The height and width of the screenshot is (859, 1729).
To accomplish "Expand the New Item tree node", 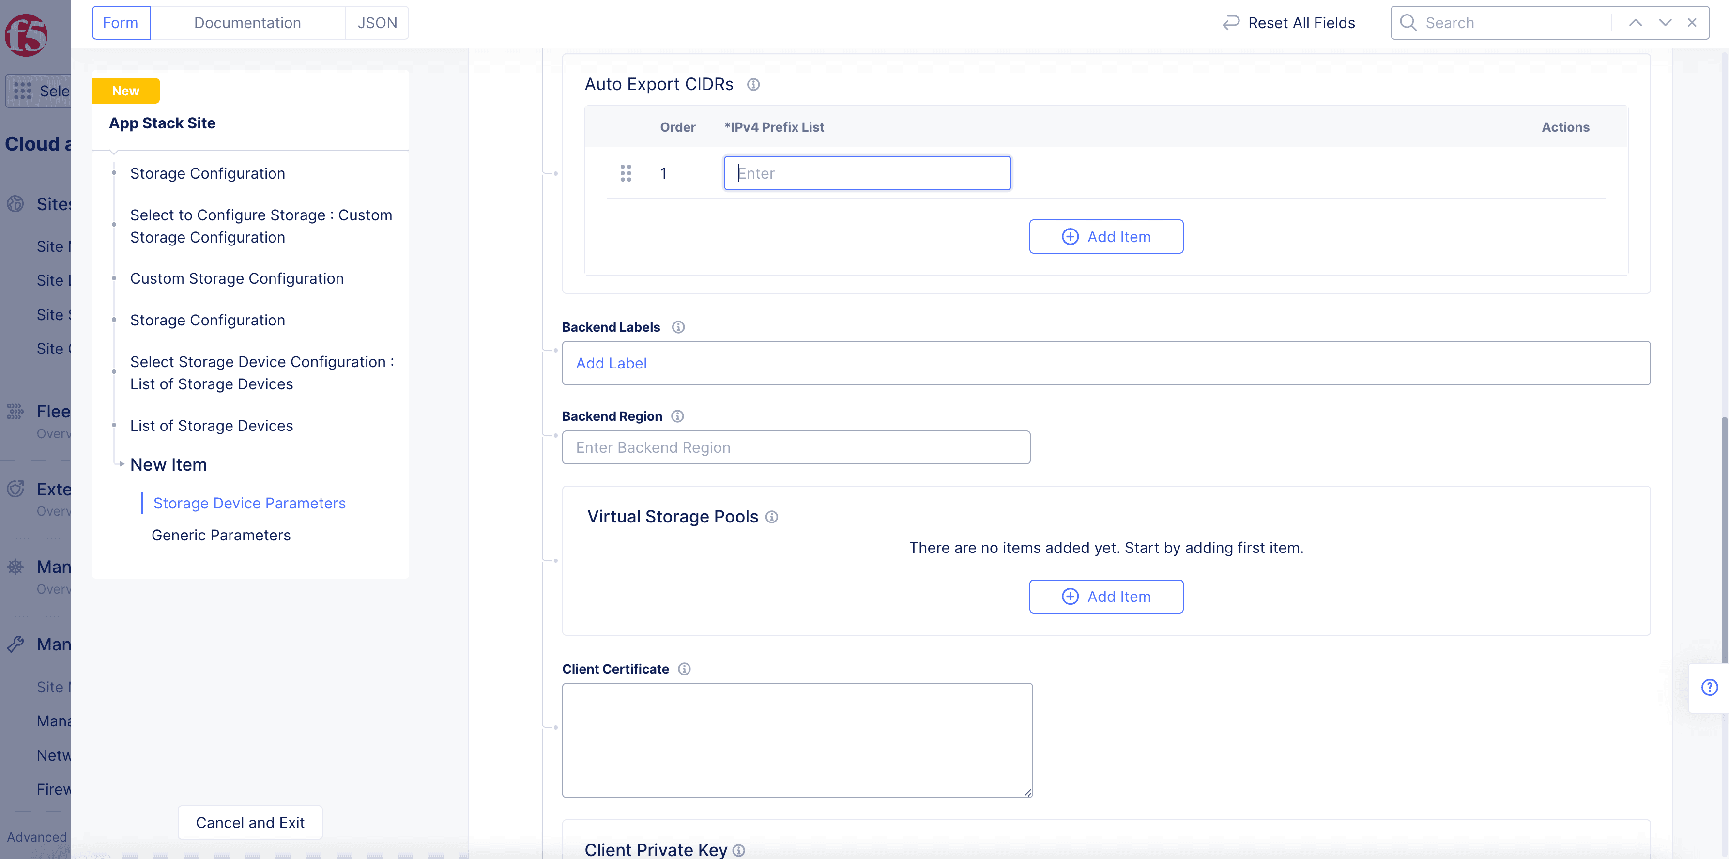I will point(122,464).
